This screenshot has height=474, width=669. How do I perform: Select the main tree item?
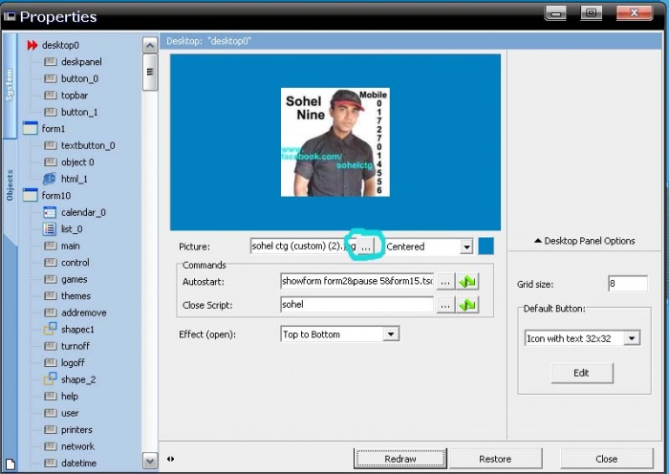coord(71,246)
